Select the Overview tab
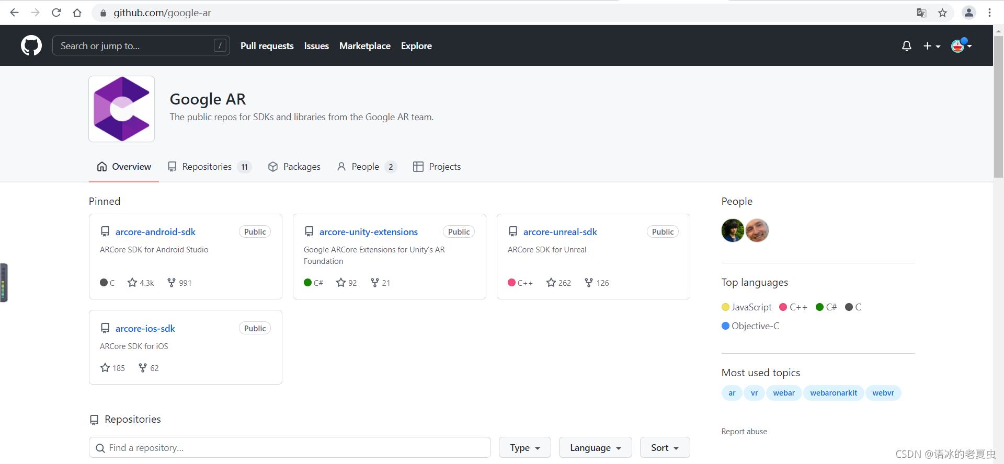 point(124,167)
